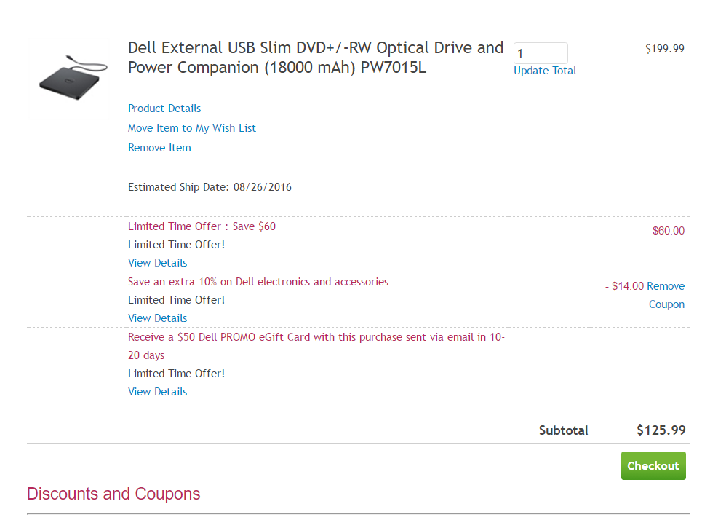Click the Limited Time Offer: Save $60 label
The image size is (718, 528).
click(x=202, y=226)
